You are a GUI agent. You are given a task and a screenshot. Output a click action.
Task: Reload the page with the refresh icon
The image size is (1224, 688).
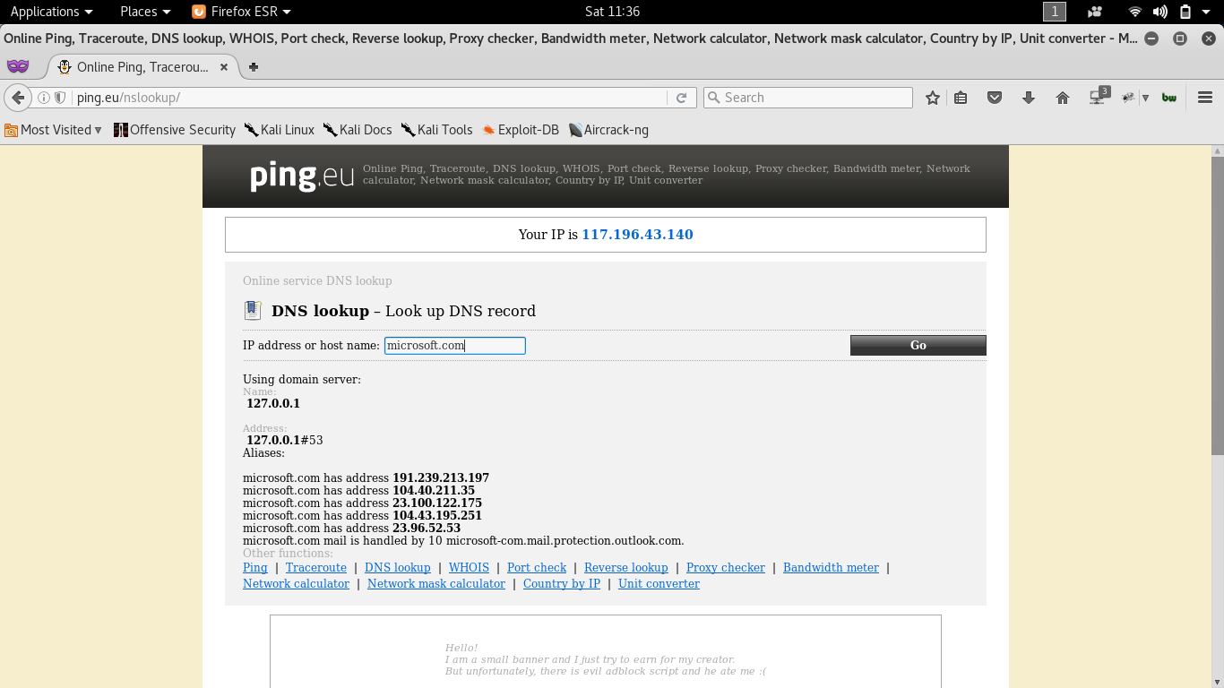coord(681,98)
